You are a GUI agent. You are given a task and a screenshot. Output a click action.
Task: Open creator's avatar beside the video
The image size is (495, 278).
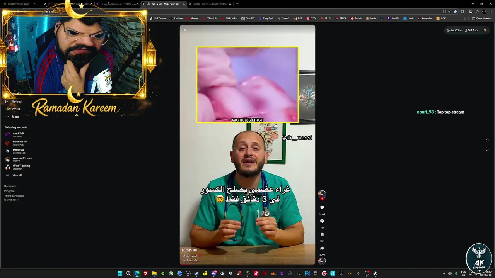(322, 194)
